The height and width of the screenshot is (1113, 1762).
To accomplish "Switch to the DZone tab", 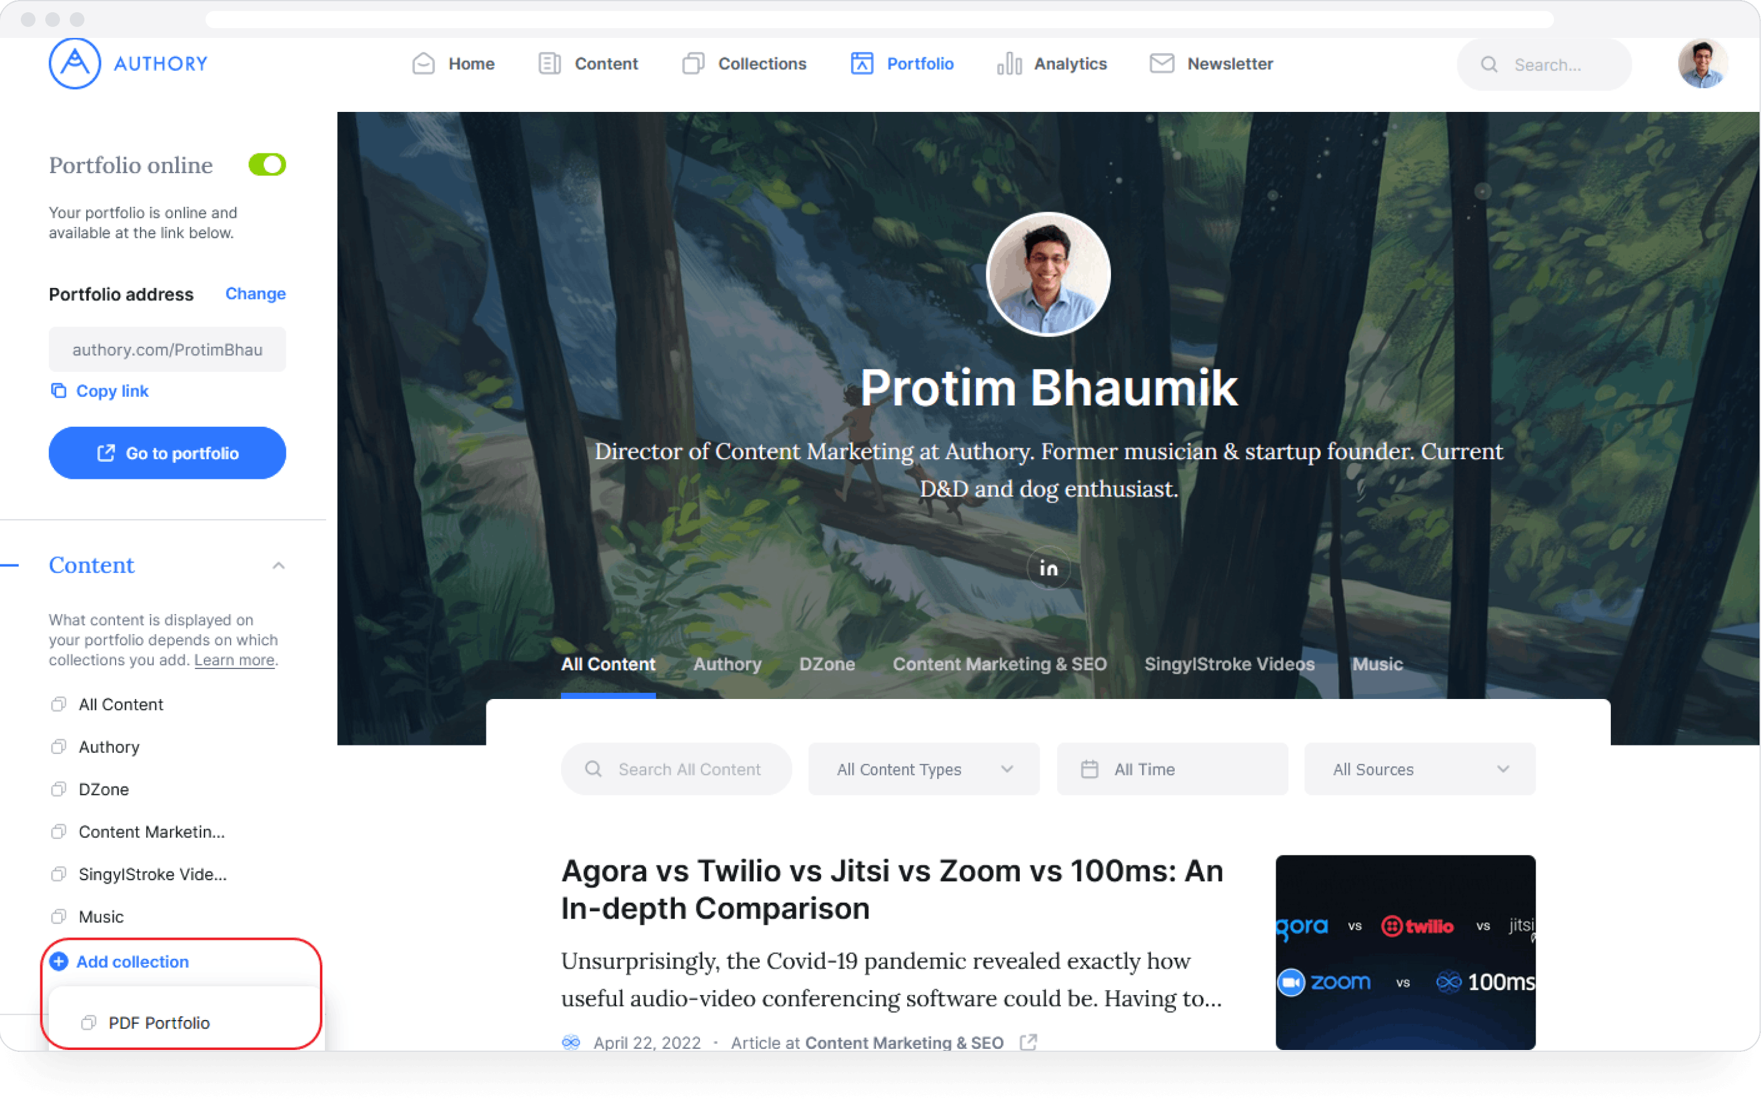I will (x=827, y=665).
